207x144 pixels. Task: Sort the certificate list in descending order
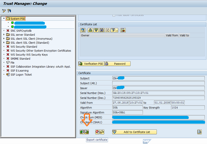pos(96,30)
